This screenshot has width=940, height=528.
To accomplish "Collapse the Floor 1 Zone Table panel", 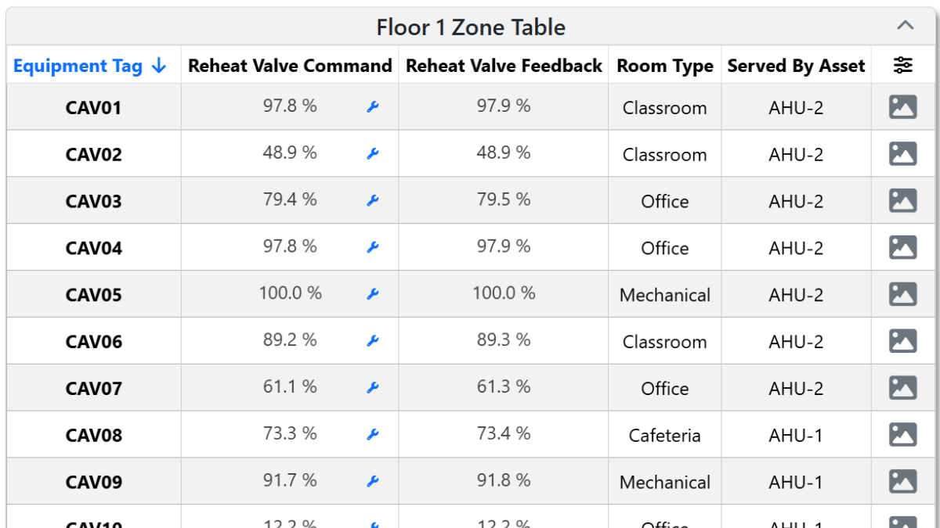I will (906, 26).
